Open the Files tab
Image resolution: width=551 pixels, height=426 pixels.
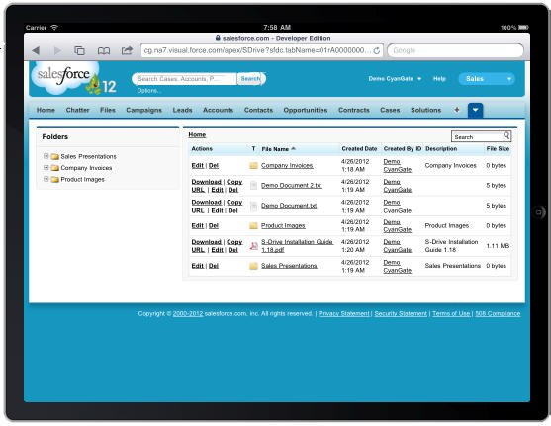pos(108,110)
